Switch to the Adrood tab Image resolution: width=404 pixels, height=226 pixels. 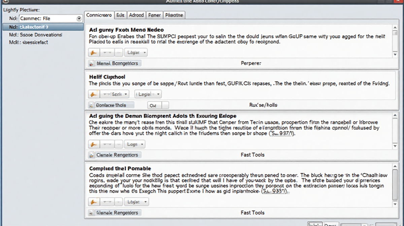coord(136,15)
